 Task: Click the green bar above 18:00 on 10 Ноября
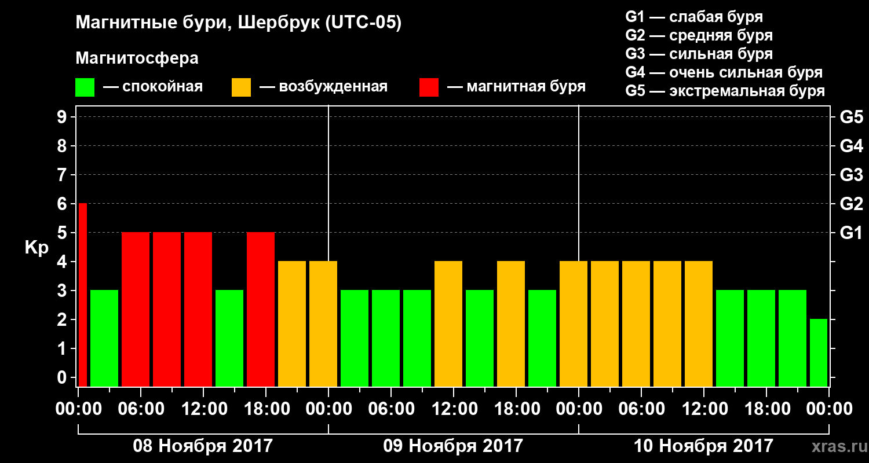pos(761,338)
